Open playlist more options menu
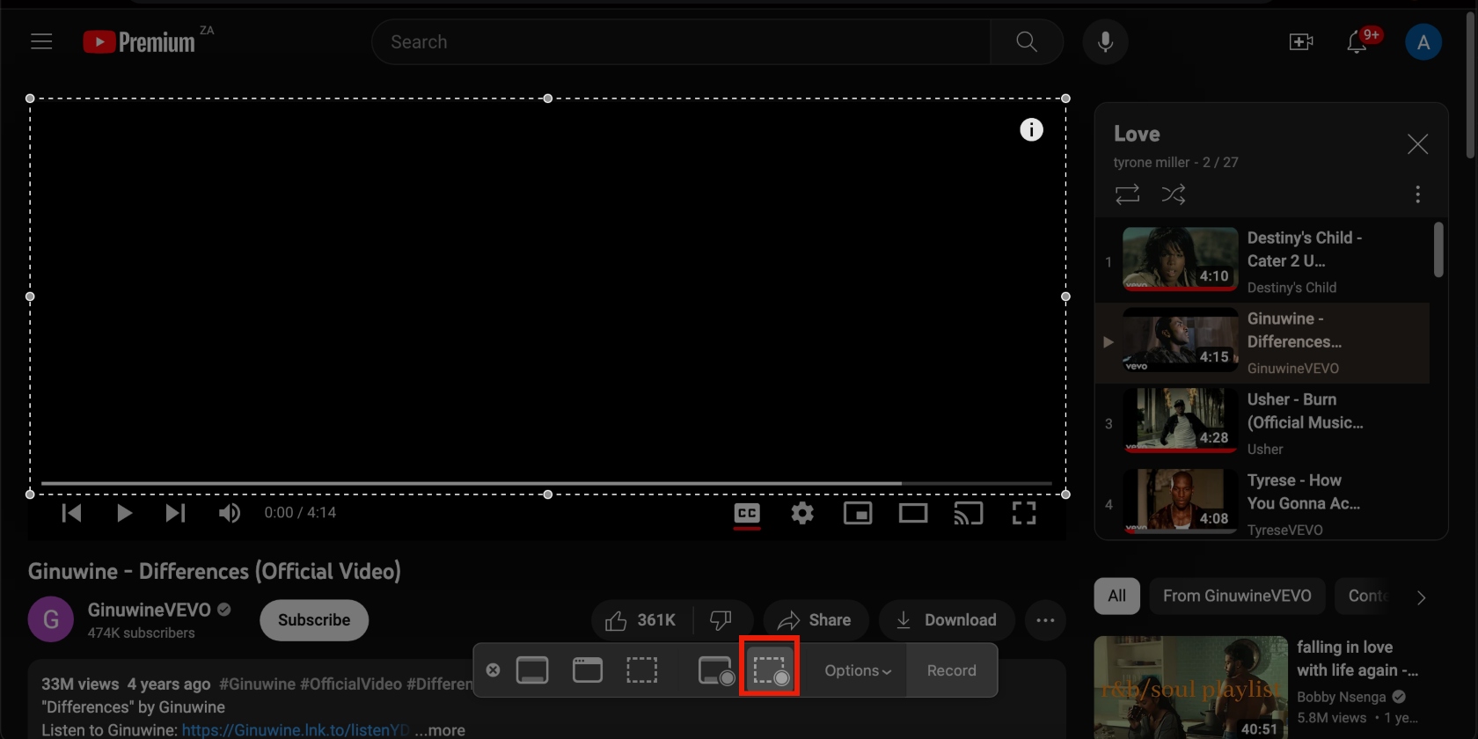The width and height of the screenshot is (1478, 739). point(1417,194)
